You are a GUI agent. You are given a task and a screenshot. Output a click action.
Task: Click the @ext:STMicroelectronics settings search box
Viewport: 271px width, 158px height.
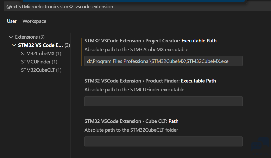[137, 7]
